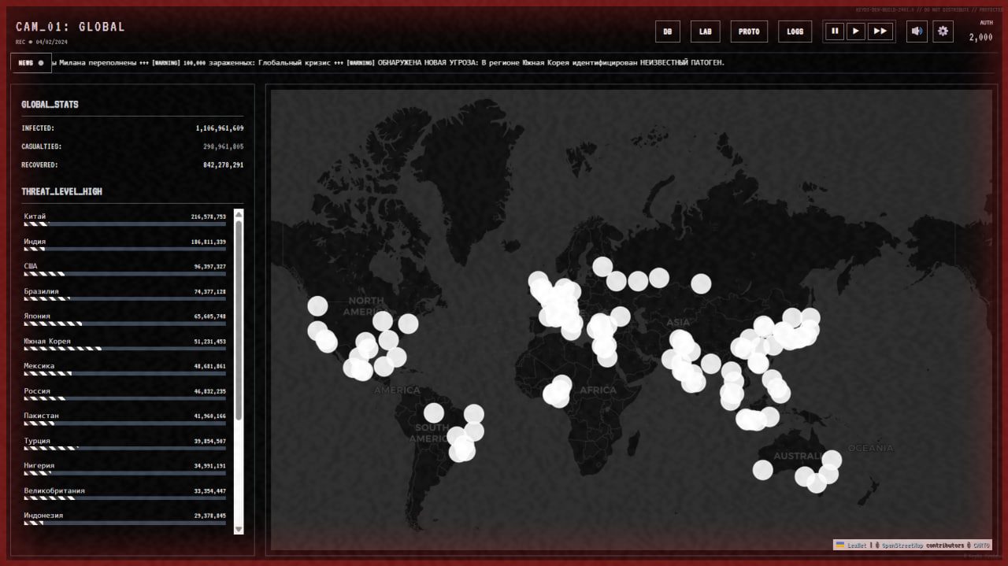1008x566 pixels.
Task: Select Китай in the threat list
Action: coord(125,220)
